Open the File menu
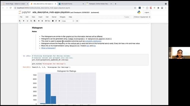Screen dimensions: 190x106 coord(21,17)
